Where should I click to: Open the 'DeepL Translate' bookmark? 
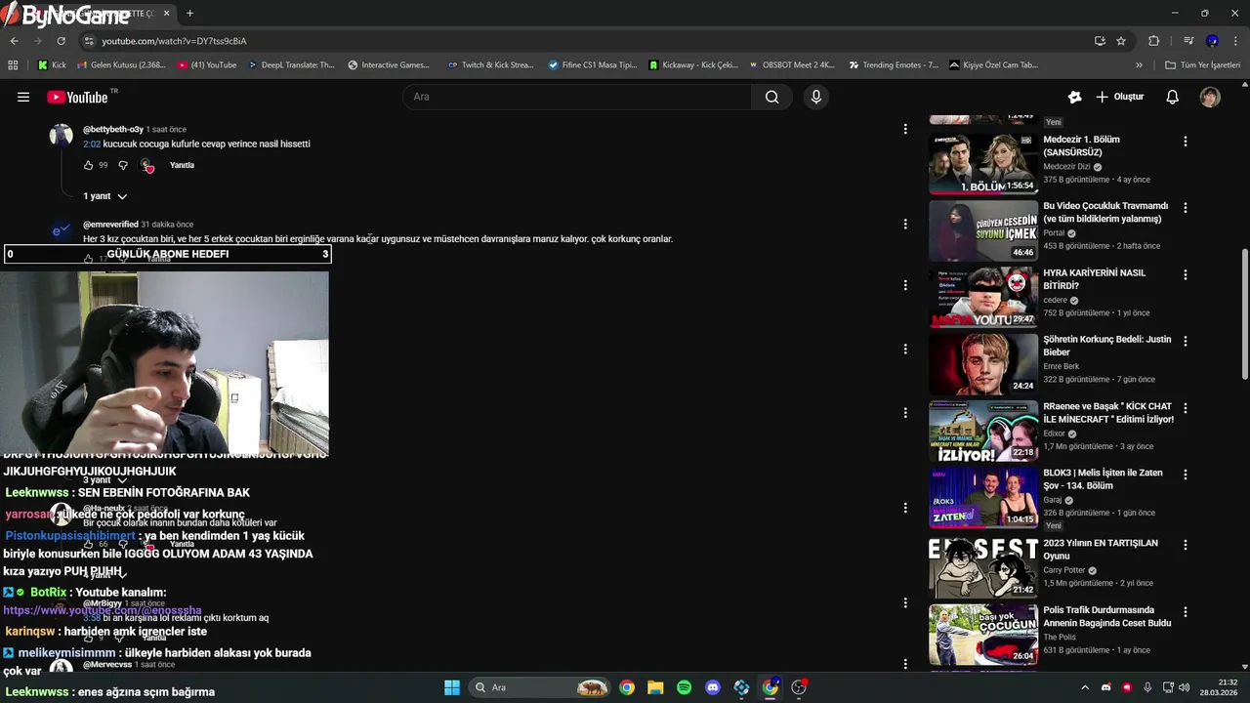[291, 65]
